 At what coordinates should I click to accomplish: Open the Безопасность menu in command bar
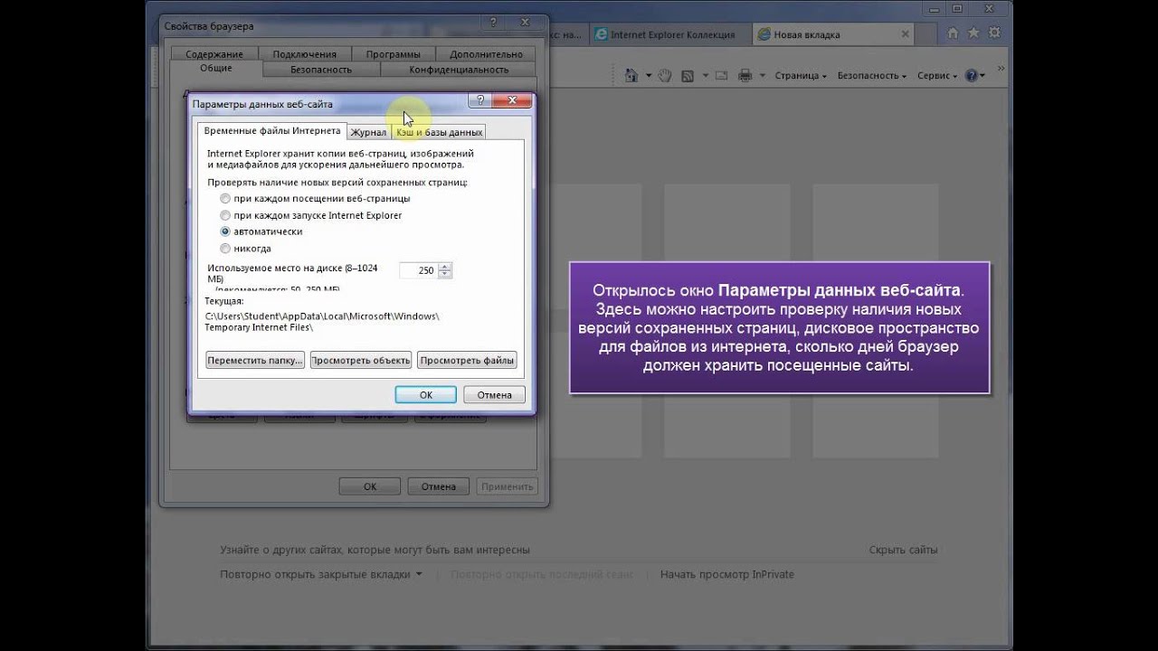tap(871, 76)
